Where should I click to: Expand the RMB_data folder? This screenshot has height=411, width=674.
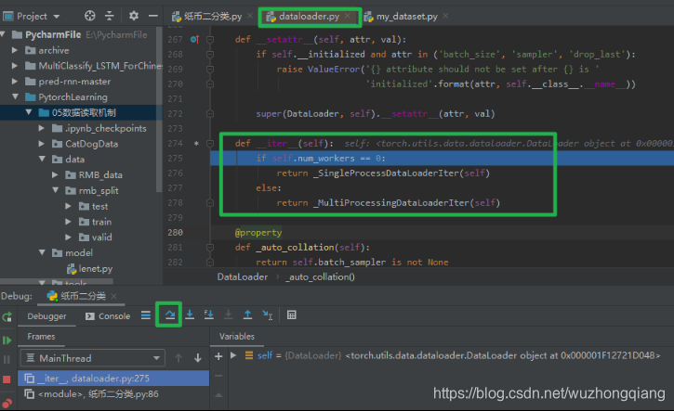coord(55,174)
